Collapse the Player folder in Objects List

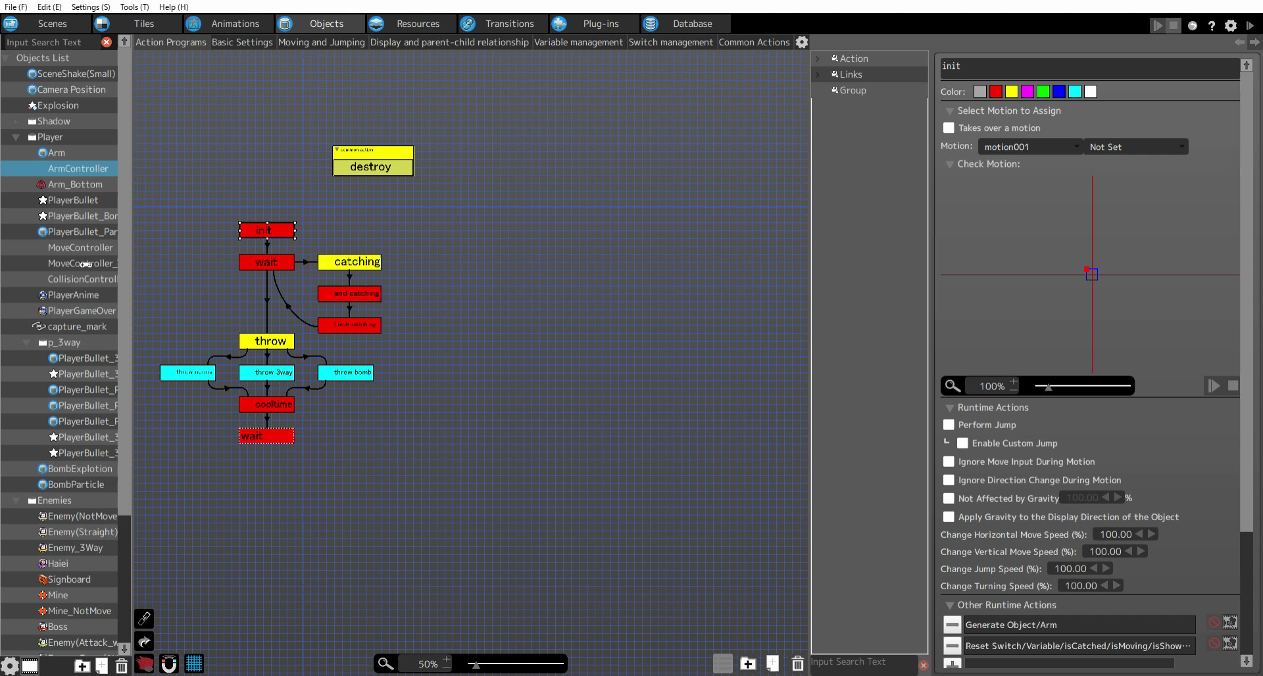[x=14, y=137]
